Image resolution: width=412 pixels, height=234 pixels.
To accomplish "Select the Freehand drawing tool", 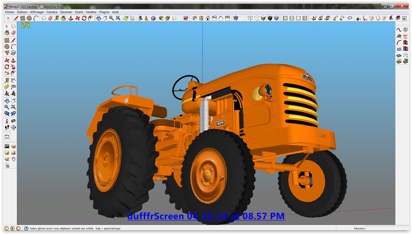I will point(13,53).
